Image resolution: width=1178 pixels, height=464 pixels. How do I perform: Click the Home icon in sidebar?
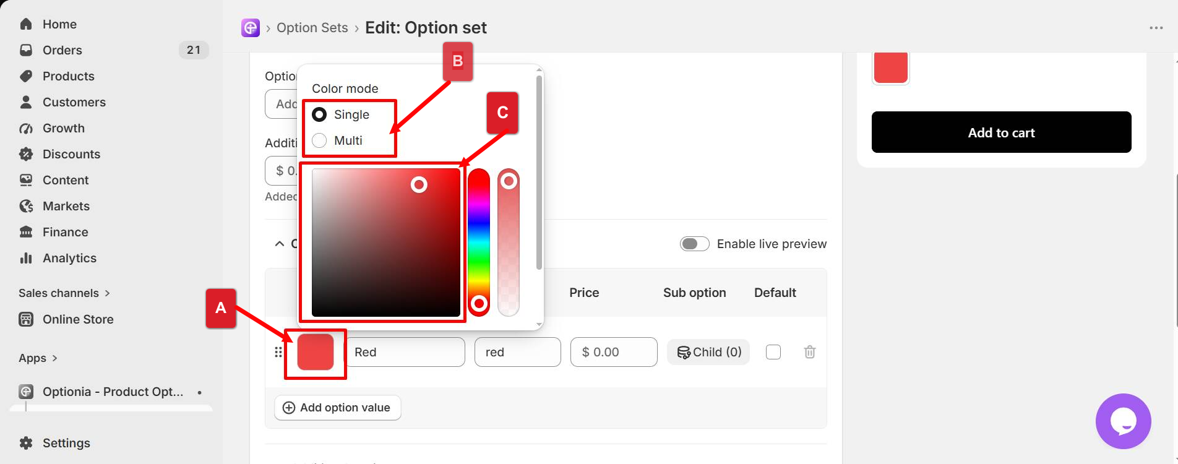click(x=26, y=24)
